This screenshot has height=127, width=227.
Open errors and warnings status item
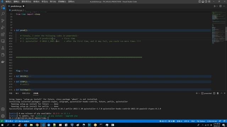coord(9,121)
